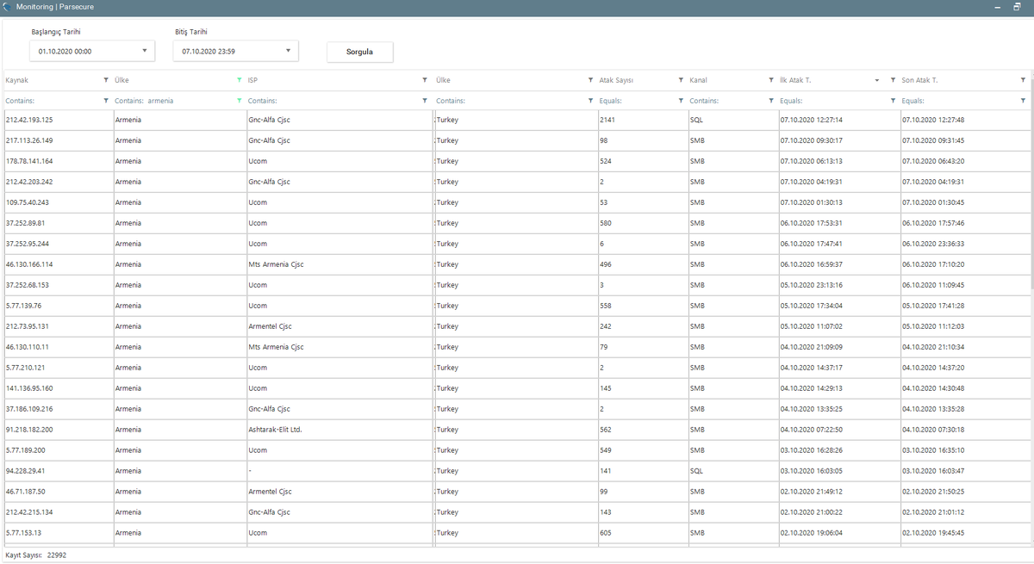This screenshot has height=564, width=1034.
Task: Open the active filter icon in the Ülke header beside Kaynak
Action: pos(240,80)
